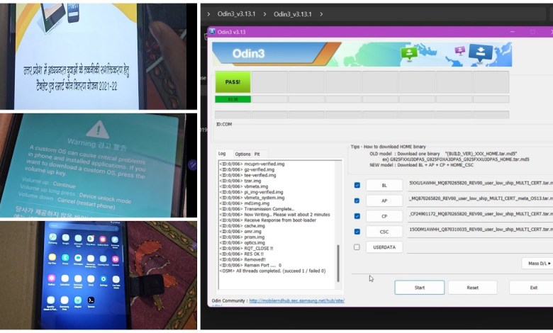The width and height of the screenshot is (553, 333).
Task: Switch to the Log tab
Action: 222,154
